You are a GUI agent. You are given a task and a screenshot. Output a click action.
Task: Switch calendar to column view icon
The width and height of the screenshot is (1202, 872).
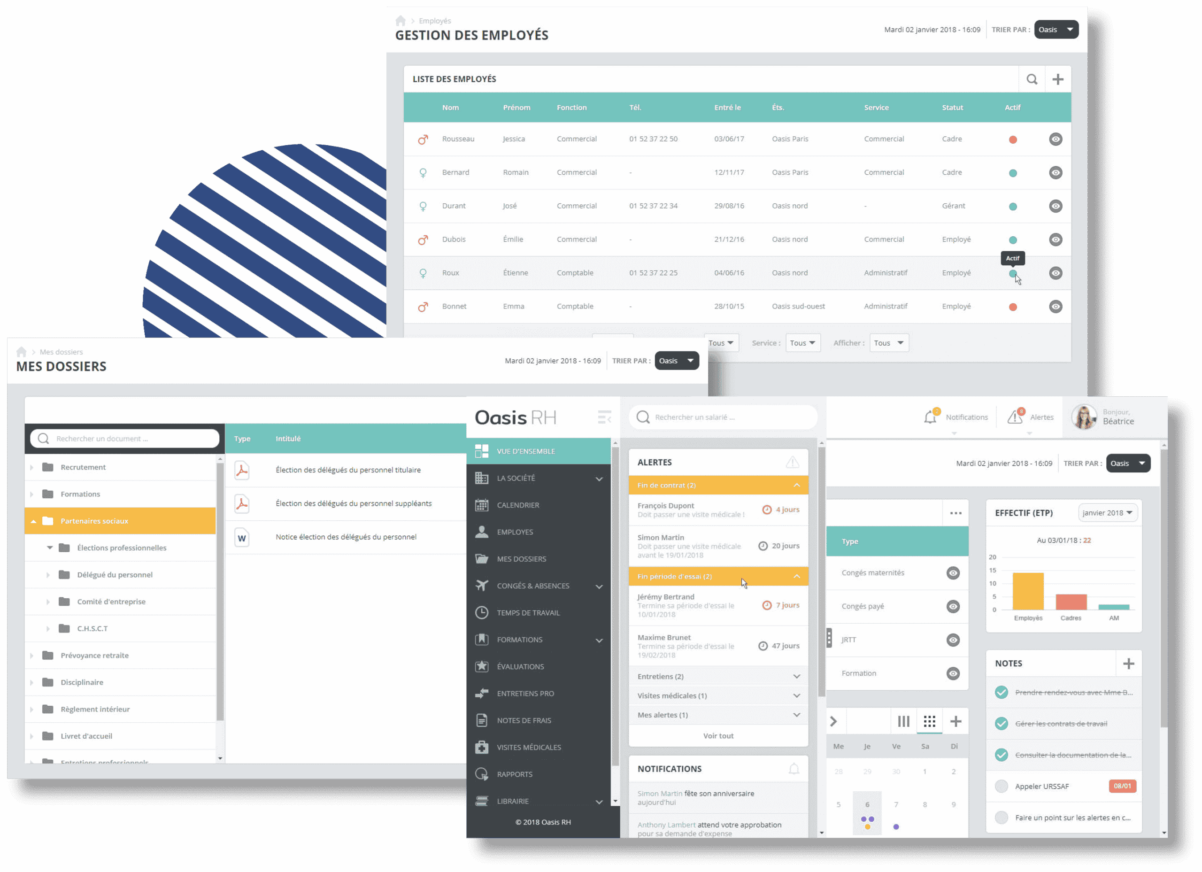903,721
